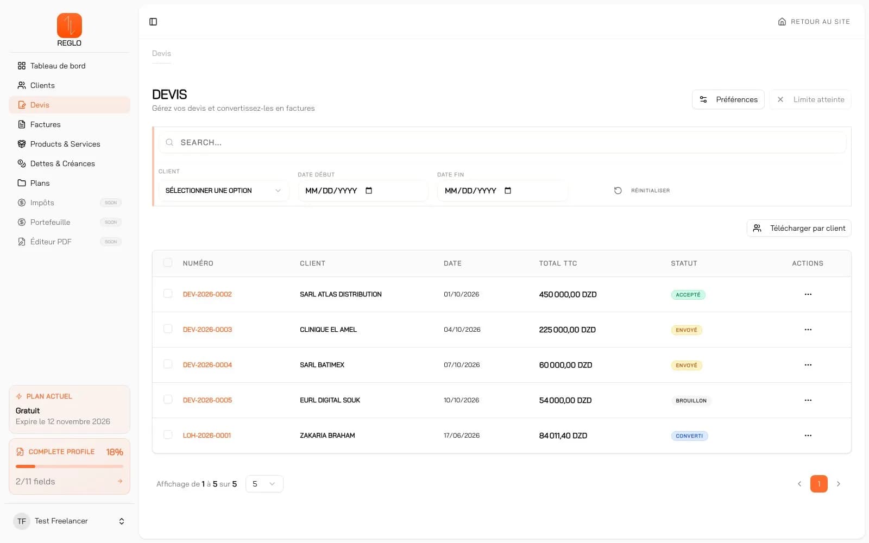Click the profile completion progress bar
869x543 pixels.
(70, 466)
